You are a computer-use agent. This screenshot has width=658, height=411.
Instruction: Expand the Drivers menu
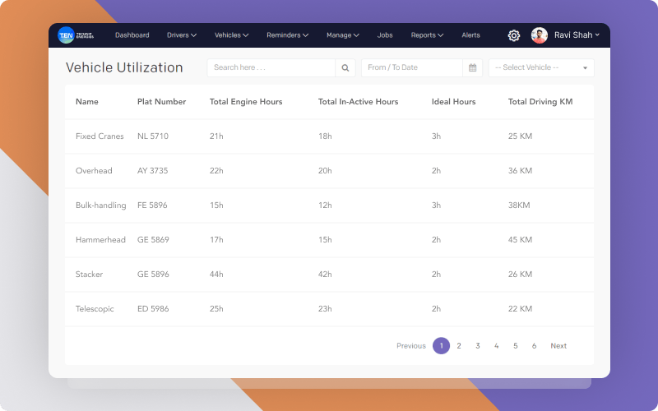tap(182, 35)
